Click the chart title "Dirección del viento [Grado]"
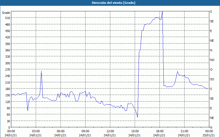The width and height of the screenshot is (220, 138). [x=114, y=3]
